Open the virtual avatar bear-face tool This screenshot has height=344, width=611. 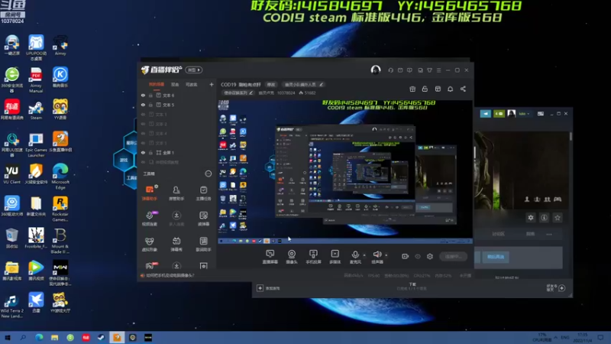click(x=149, y=244)
